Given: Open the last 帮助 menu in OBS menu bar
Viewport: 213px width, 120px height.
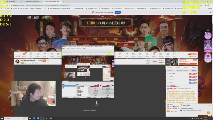Looking at the screenshot, I should pyautogui.click(x=84, y=49).
